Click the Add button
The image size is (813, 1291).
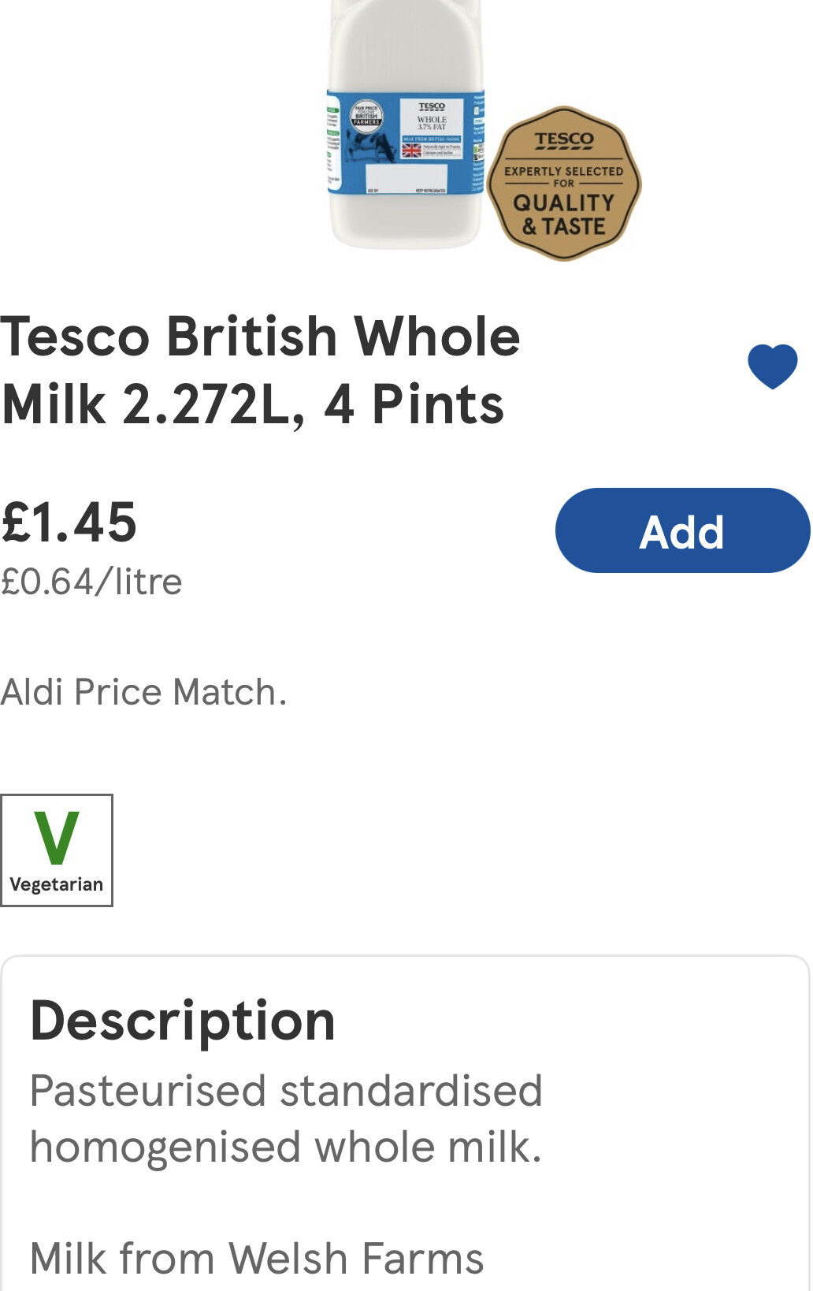[x=682, y=530]
